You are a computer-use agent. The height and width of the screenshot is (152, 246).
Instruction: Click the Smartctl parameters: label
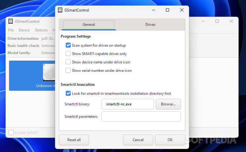coord(81,117)
